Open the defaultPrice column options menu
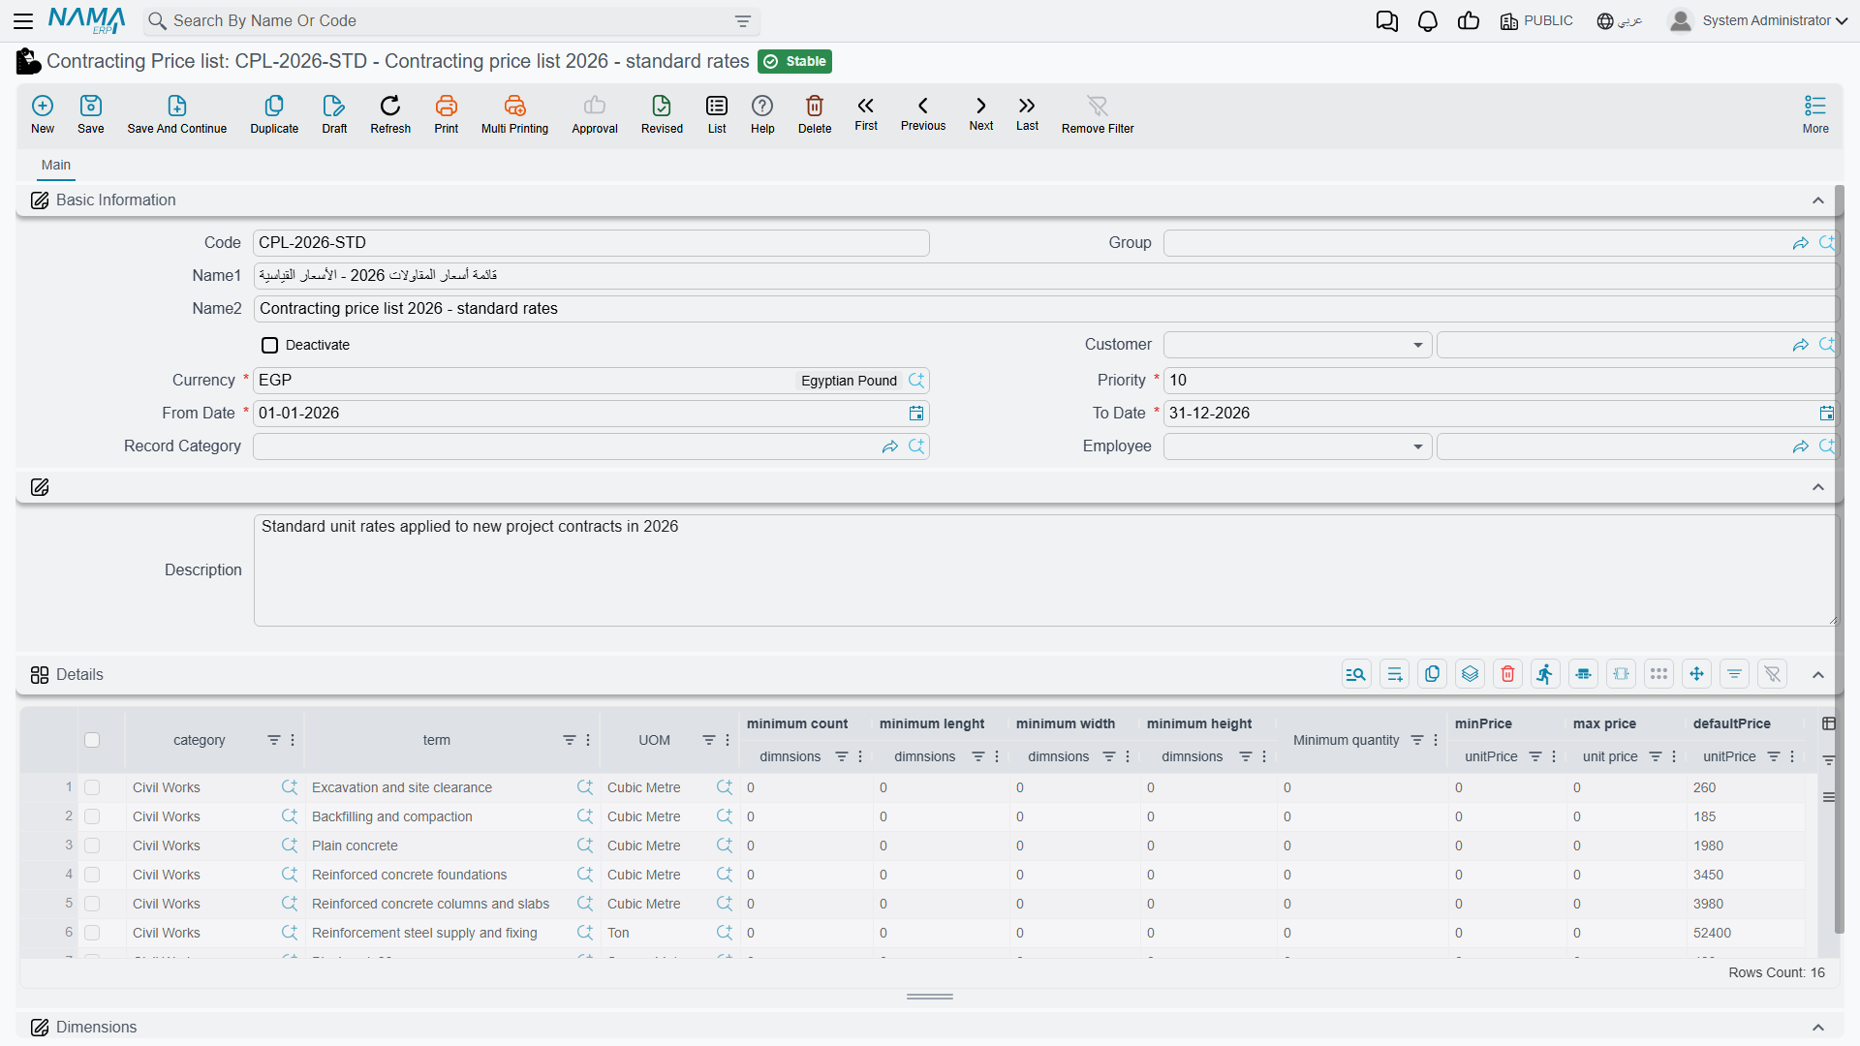 (1792, 757)
